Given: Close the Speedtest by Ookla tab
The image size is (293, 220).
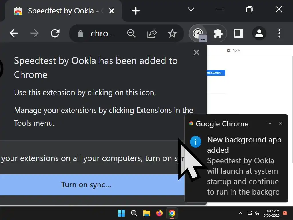Looking at the screenshot, I should click(x=112, y=11).
